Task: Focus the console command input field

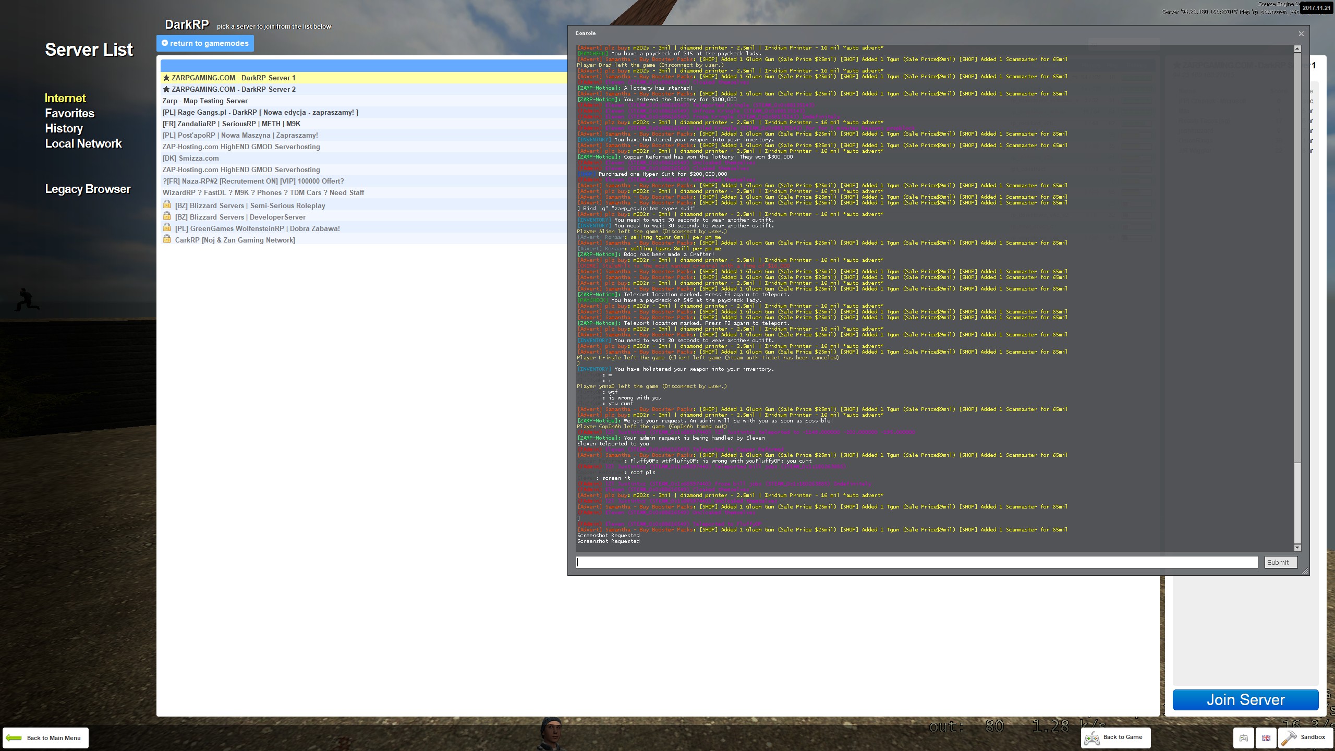Action: (917, 562)
